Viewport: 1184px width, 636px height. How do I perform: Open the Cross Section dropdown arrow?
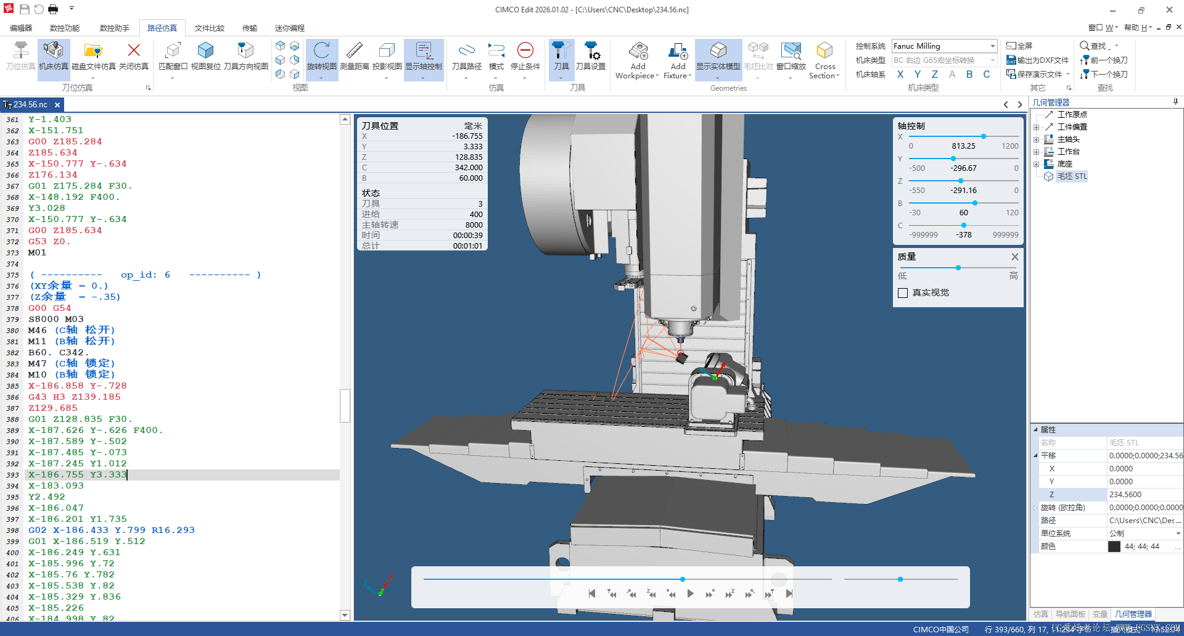(837, 76)
